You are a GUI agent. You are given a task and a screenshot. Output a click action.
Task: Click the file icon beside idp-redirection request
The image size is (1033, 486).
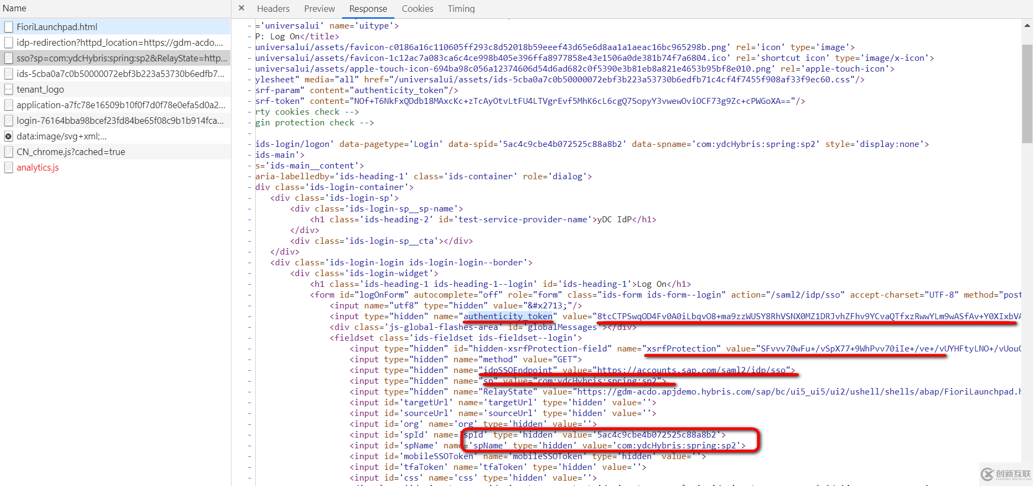point(9,43)
